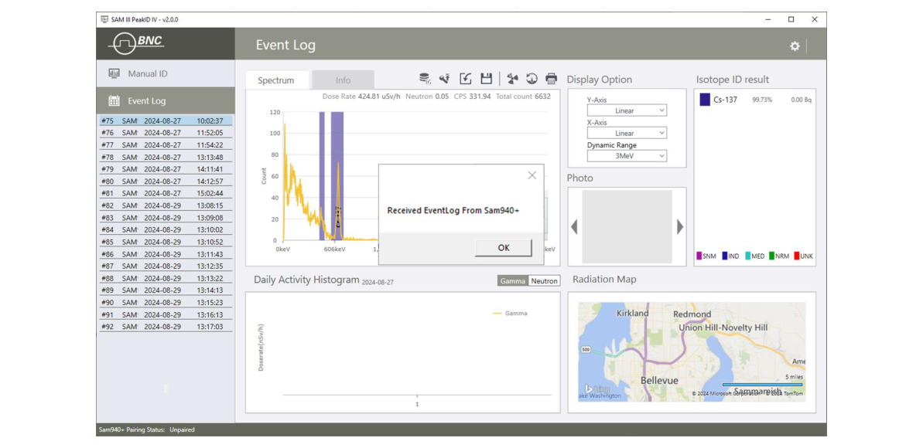Switch histogram to Neutron
The width and height of the screenshot is (923, 448).
[544, 281]
